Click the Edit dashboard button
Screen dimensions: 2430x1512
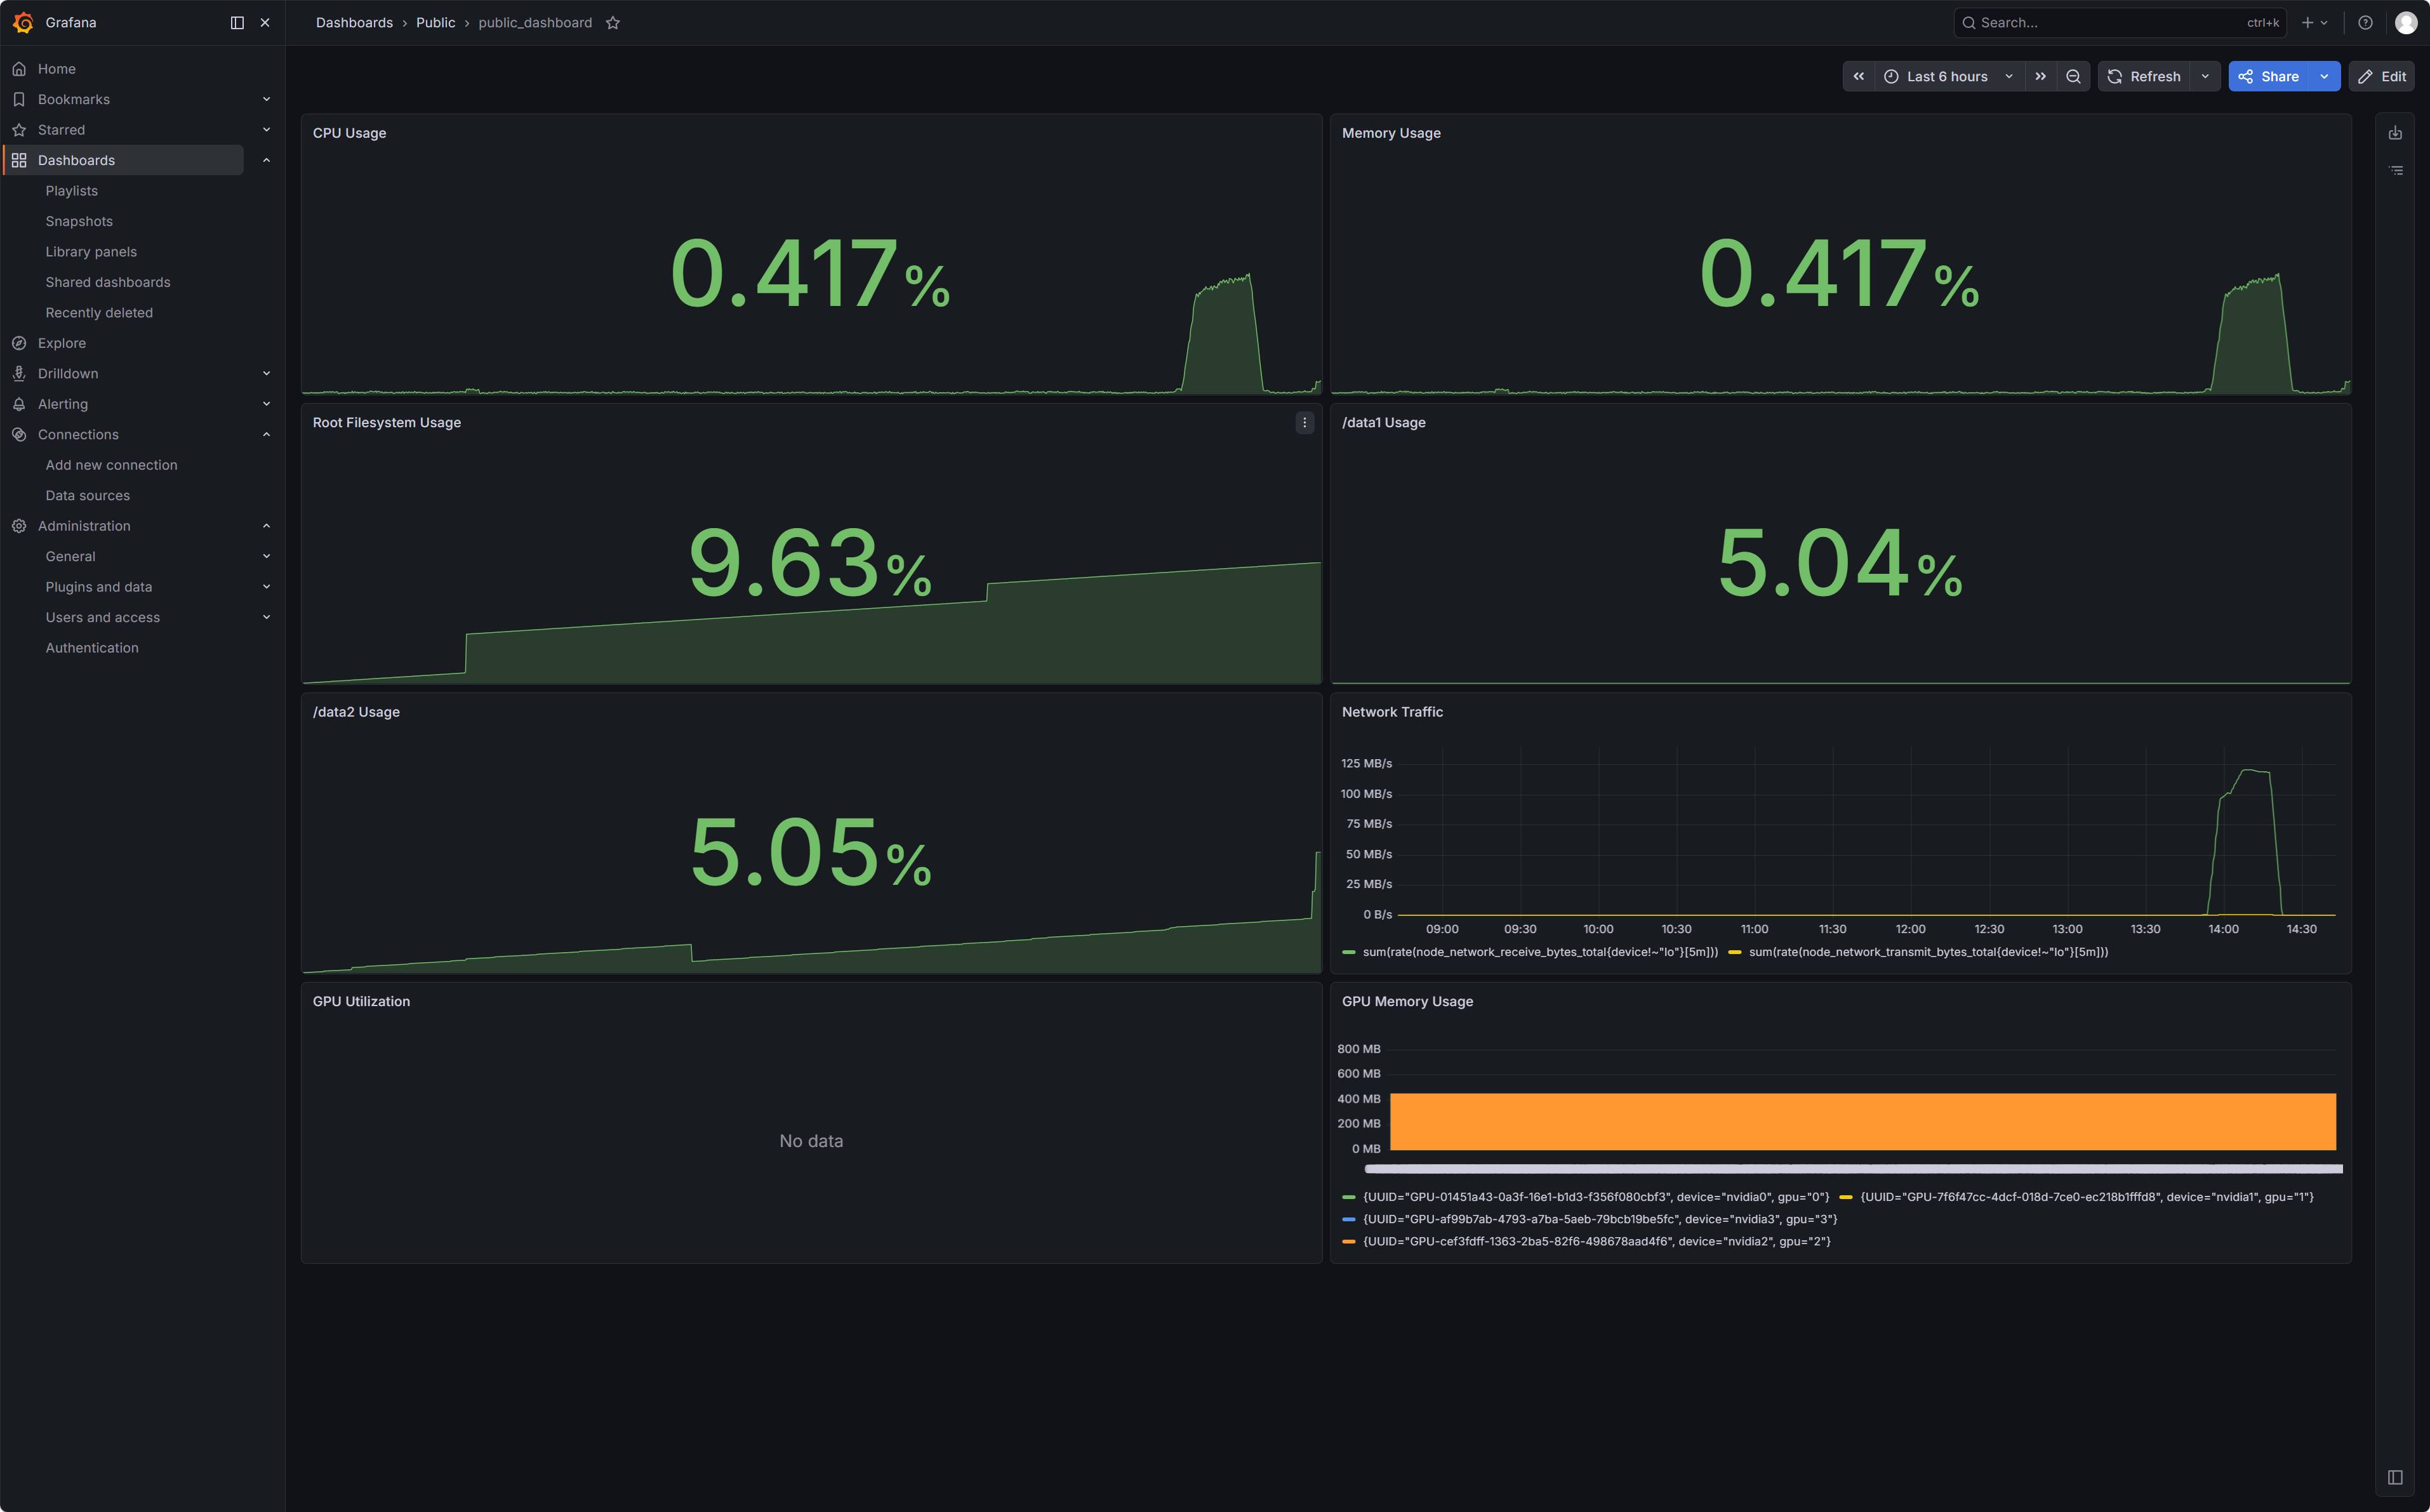(x=2382, y=77)
